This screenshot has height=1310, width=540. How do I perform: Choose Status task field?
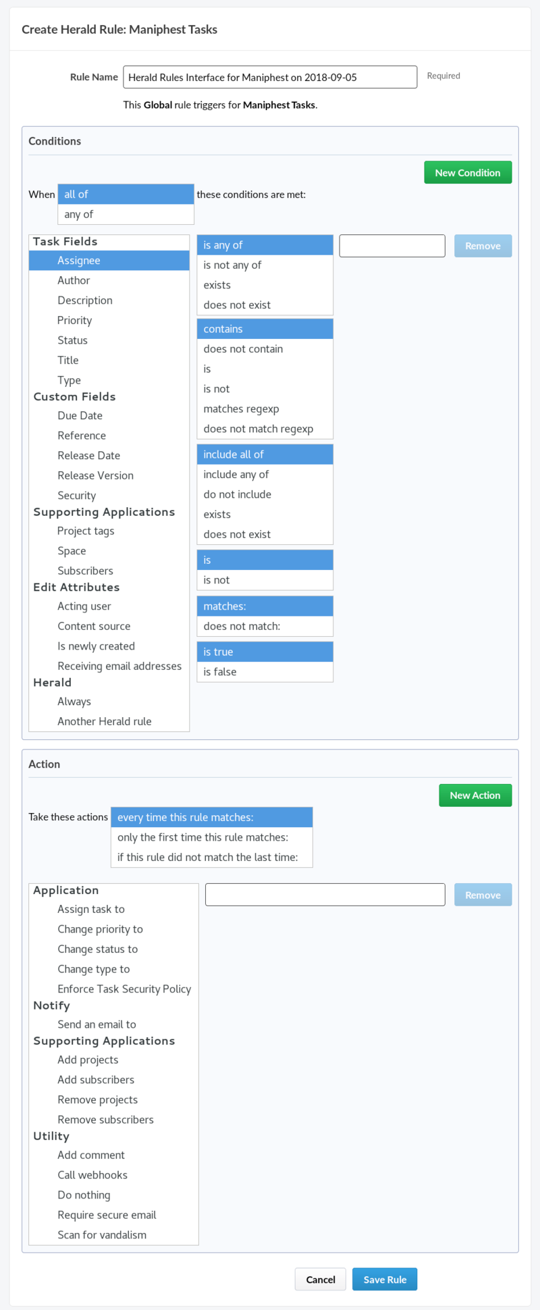coord(109,340)
